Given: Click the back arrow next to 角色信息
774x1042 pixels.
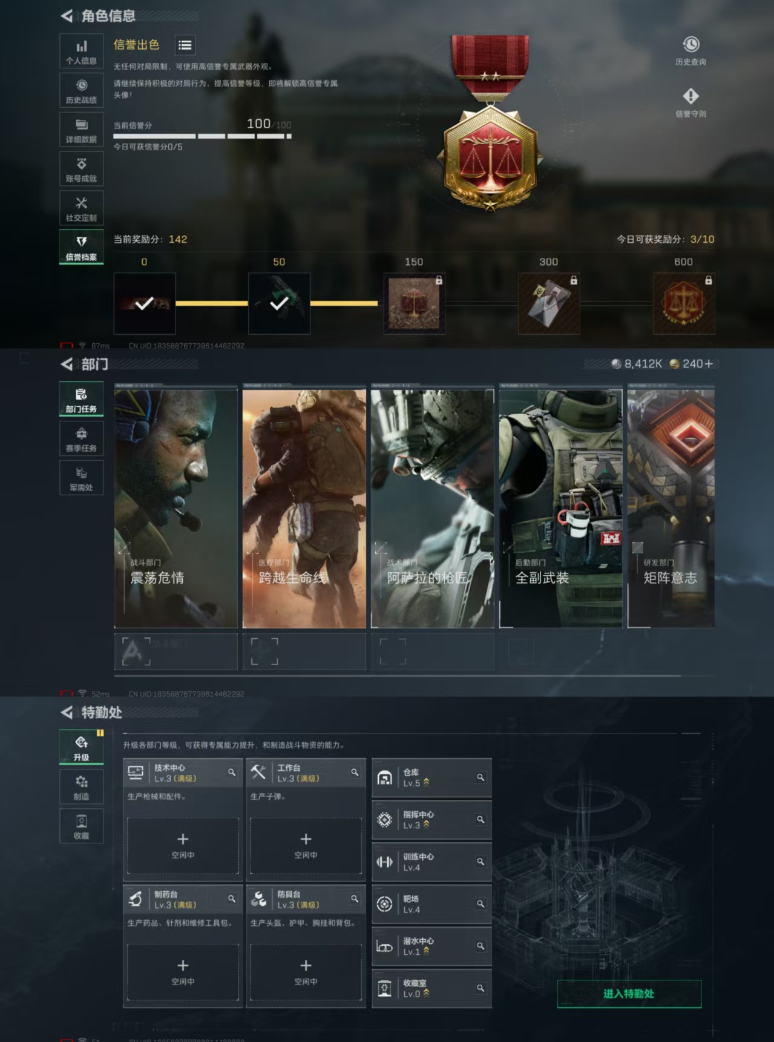Looking at the screenshot, I should pyautogui.click(x=67, y=16).
